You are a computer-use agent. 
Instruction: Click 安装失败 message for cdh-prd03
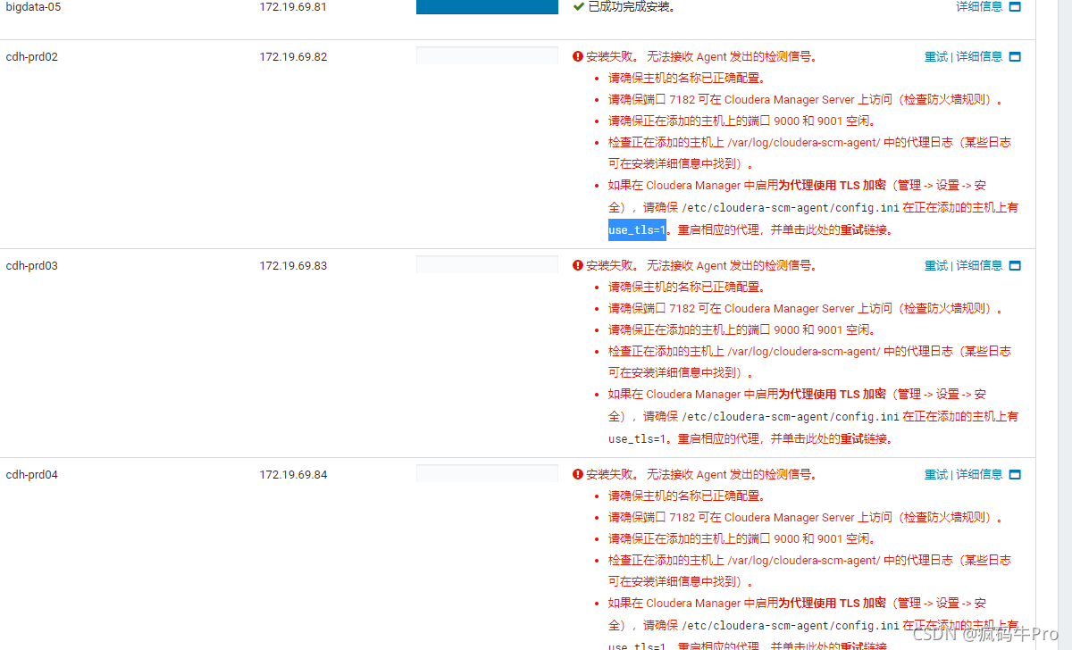[701, 265]
